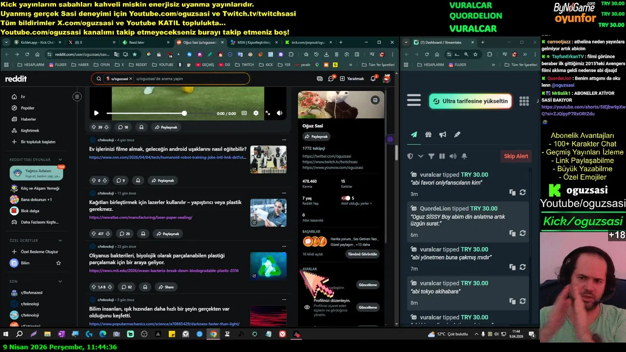Select the Streamlabs gift tab icon

tap(428, 134)
